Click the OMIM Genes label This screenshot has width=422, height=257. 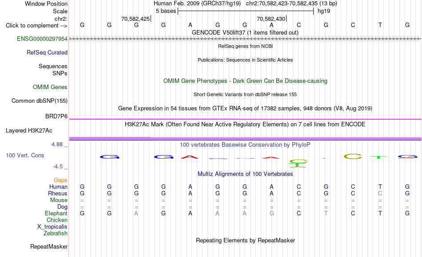[50, 87]
